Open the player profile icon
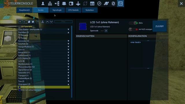The width and height of the screenshot is (185, 104). click(x=43, y=3)
